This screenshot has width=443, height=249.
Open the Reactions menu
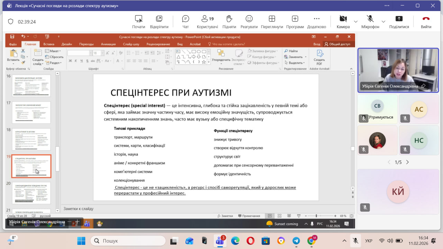pos(249,21)
